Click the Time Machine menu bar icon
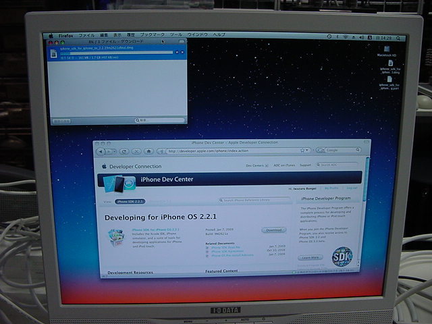The image size is (432, 324). click(329, 36)
